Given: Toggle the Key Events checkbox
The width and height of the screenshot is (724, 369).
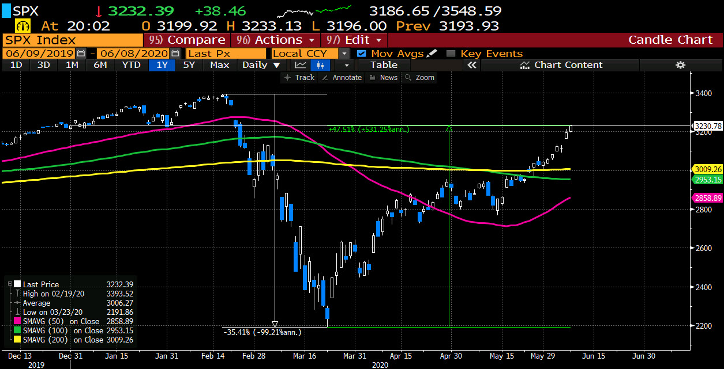Looking at the screenshot, I should (x=451, y=53).
